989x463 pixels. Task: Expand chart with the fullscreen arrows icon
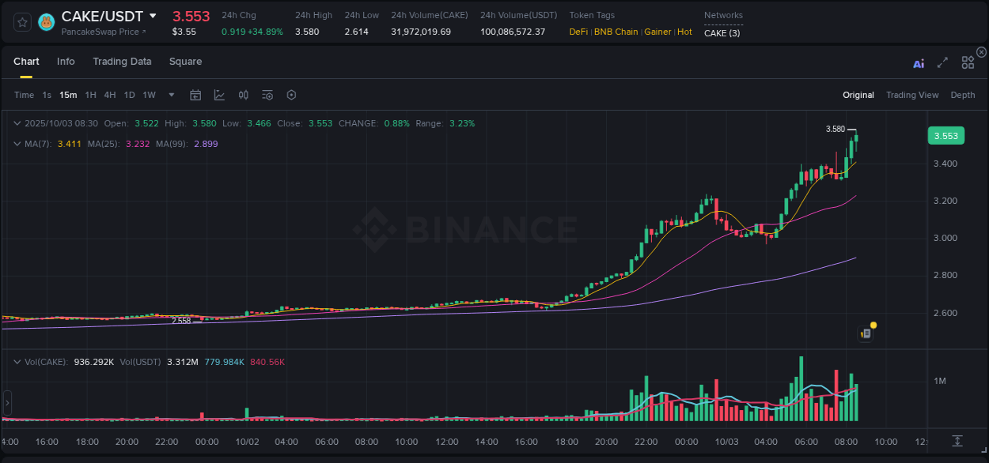(x=942, y=63)
